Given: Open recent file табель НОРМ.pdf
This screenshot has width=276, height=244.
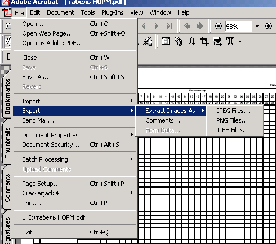Looking at the screenshot, I should click(74, 217).
